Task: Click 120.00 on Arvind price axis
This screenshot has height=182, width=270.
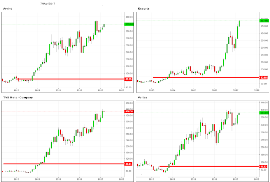Action: (129, 74)
